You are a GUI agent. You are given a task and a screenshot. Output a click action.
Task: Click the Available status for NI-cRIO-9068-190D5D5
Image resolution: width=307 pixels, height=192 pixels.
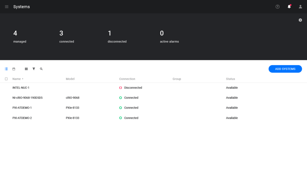pyautogui.click(x=232, y=97)
